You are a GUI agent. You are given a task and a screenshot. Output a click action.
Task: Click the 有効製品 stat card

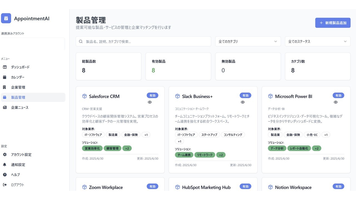coord(178,66)
